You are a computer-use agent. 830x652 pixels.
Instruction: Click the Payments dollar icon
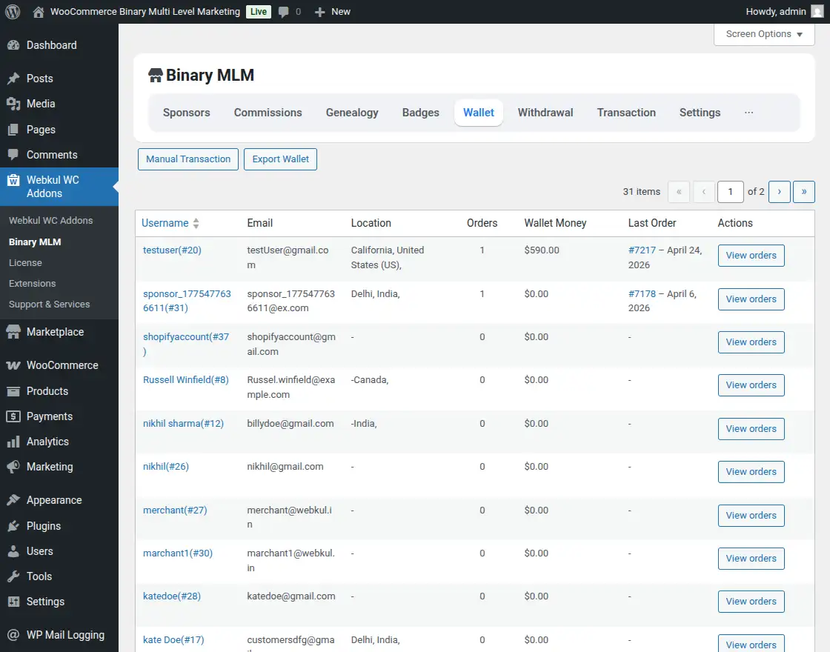(x=13, y=416)
